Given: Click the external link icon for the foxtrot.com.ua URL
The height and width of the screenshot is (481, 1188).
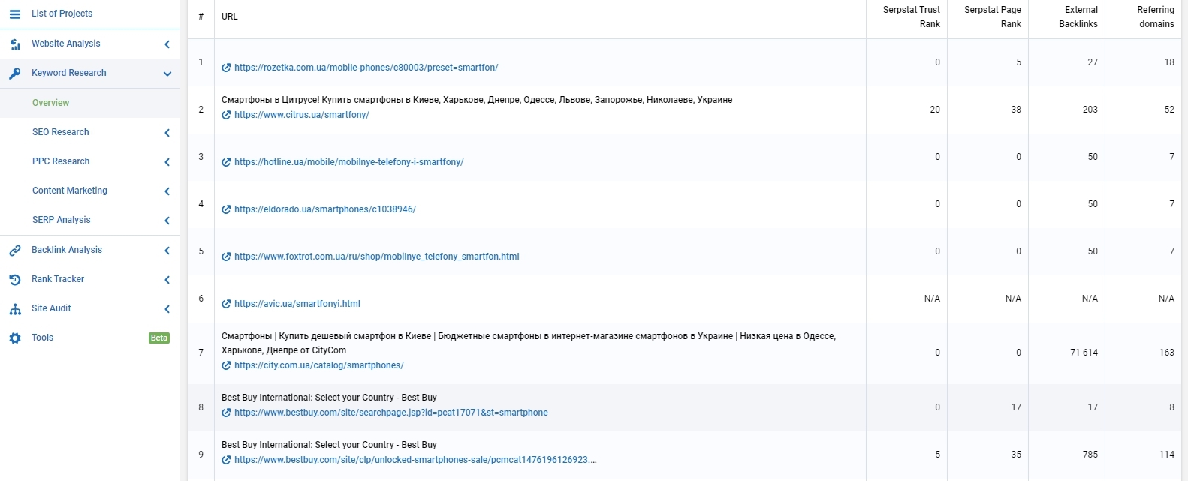Looking at the screenshot, I should coord(226,257).
